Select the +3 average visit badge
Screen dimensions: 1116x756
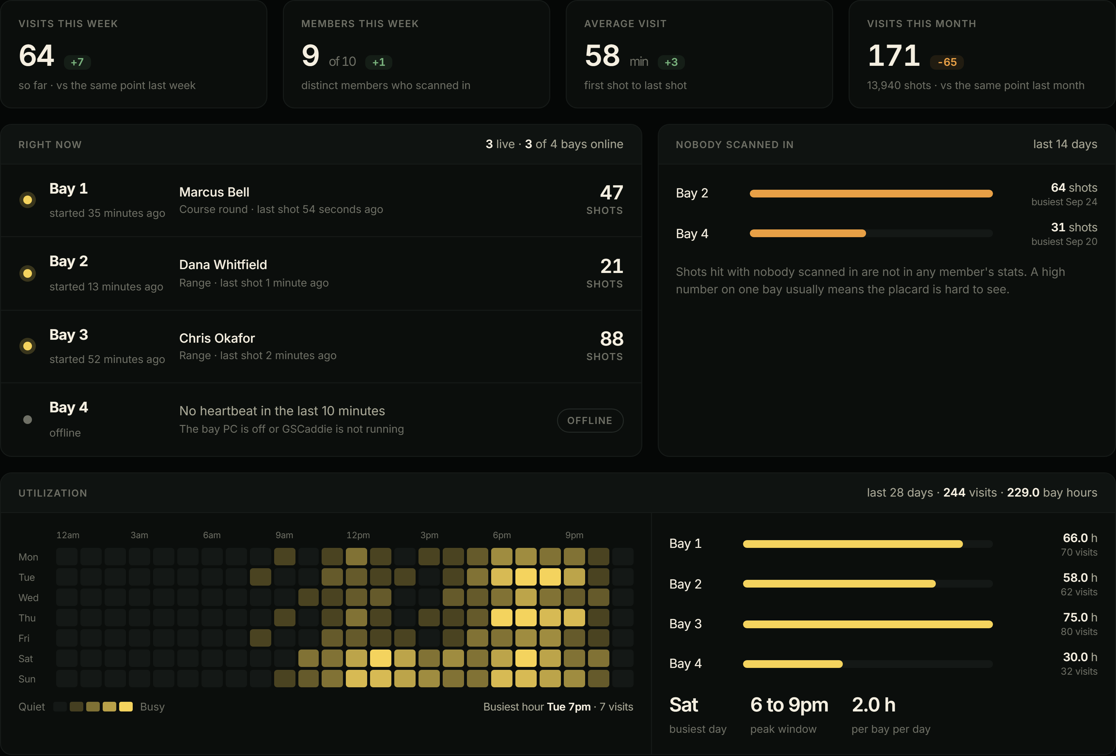(671, 62)
